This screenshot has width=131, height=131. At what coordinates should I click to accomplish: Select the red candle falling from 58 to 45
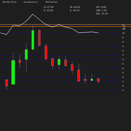coord(79,75)
